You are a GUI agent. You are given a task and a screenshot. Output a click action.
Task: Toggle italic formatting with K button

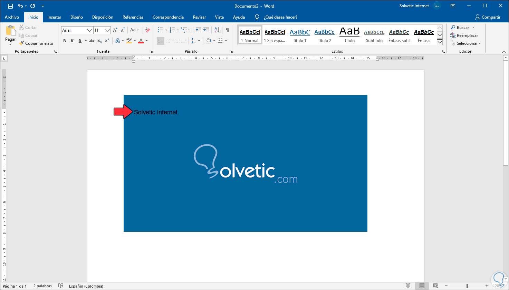[72, 41]
